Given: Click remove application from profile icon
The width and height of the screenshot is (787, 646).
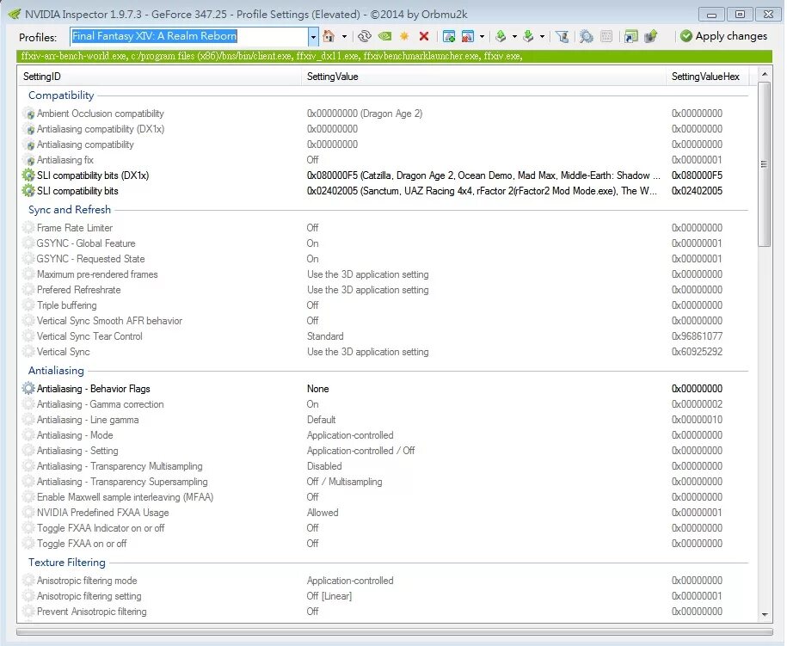Looking at the screenshot, I should 468,36.
